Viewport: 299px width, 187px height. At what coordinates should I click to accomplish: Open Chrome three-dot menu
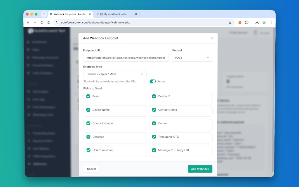[x=271, y=22]
